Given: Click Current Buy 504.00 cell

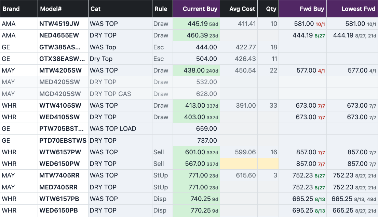Looking at the screenshot, I should [x=196, y=59].
